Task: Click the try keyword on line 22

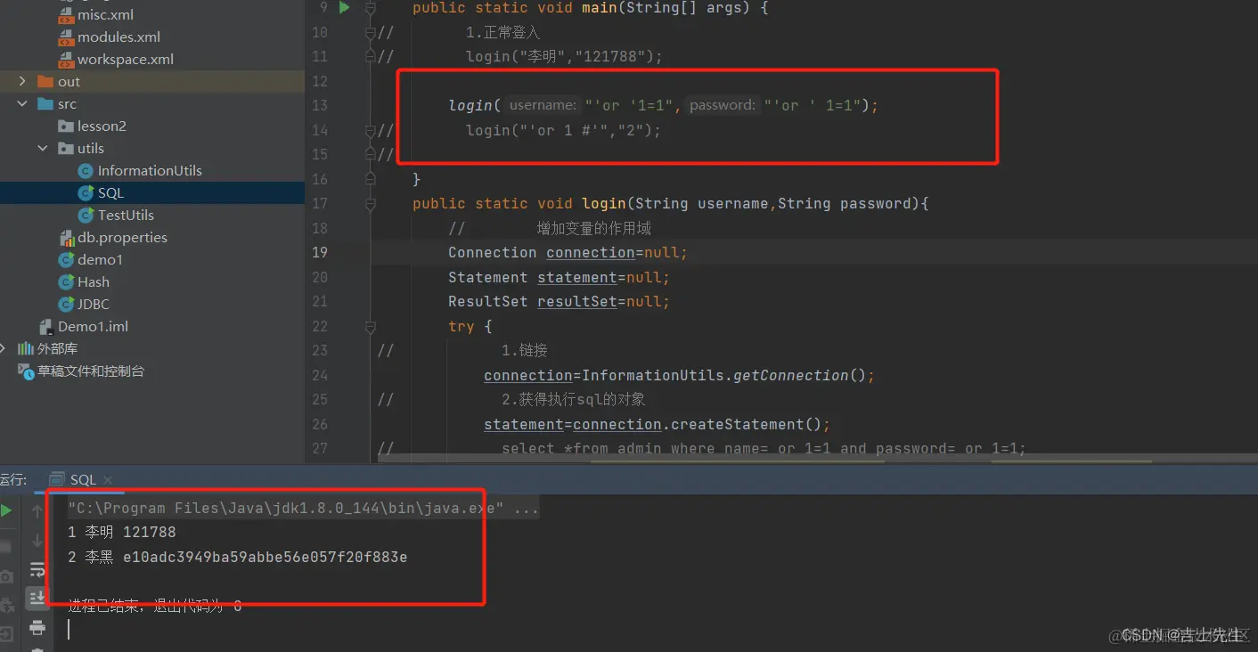Action: pos(462,327)
